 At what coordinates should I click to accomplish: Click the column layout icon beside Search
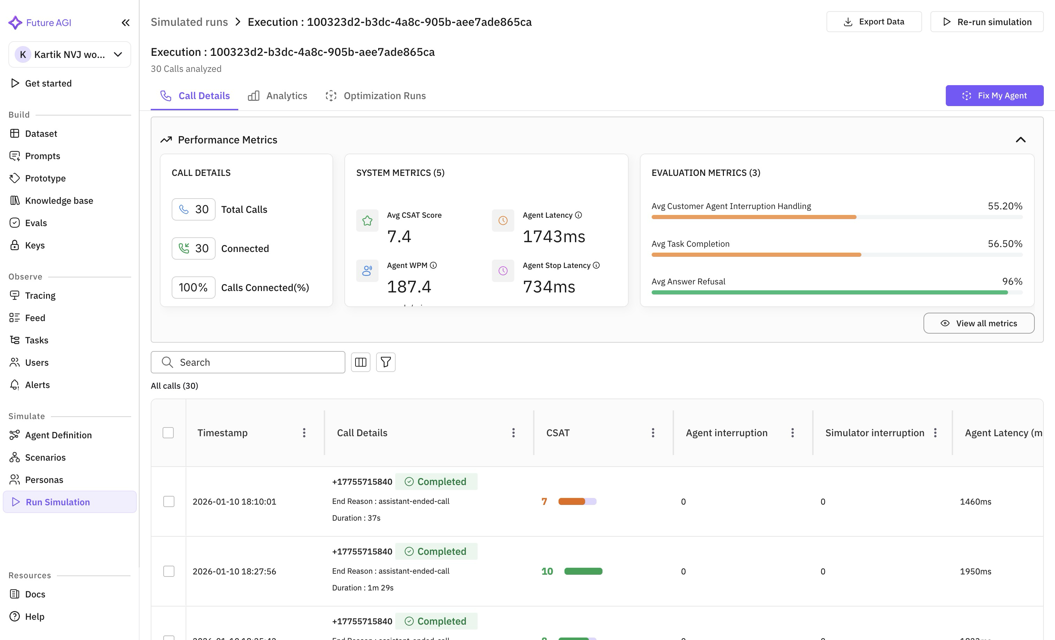[x=360, y=363]
